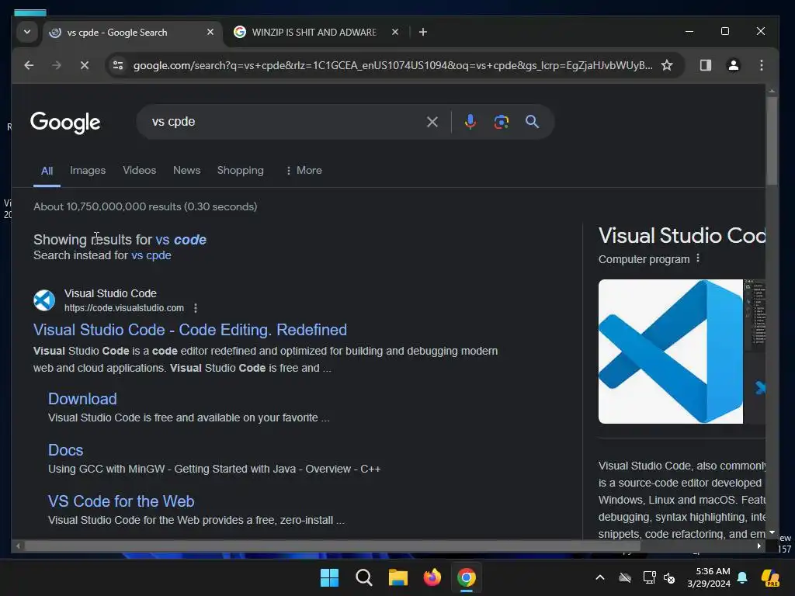
Task: Switch to News results
Action: pyautogui.click(x=186, y=170)
